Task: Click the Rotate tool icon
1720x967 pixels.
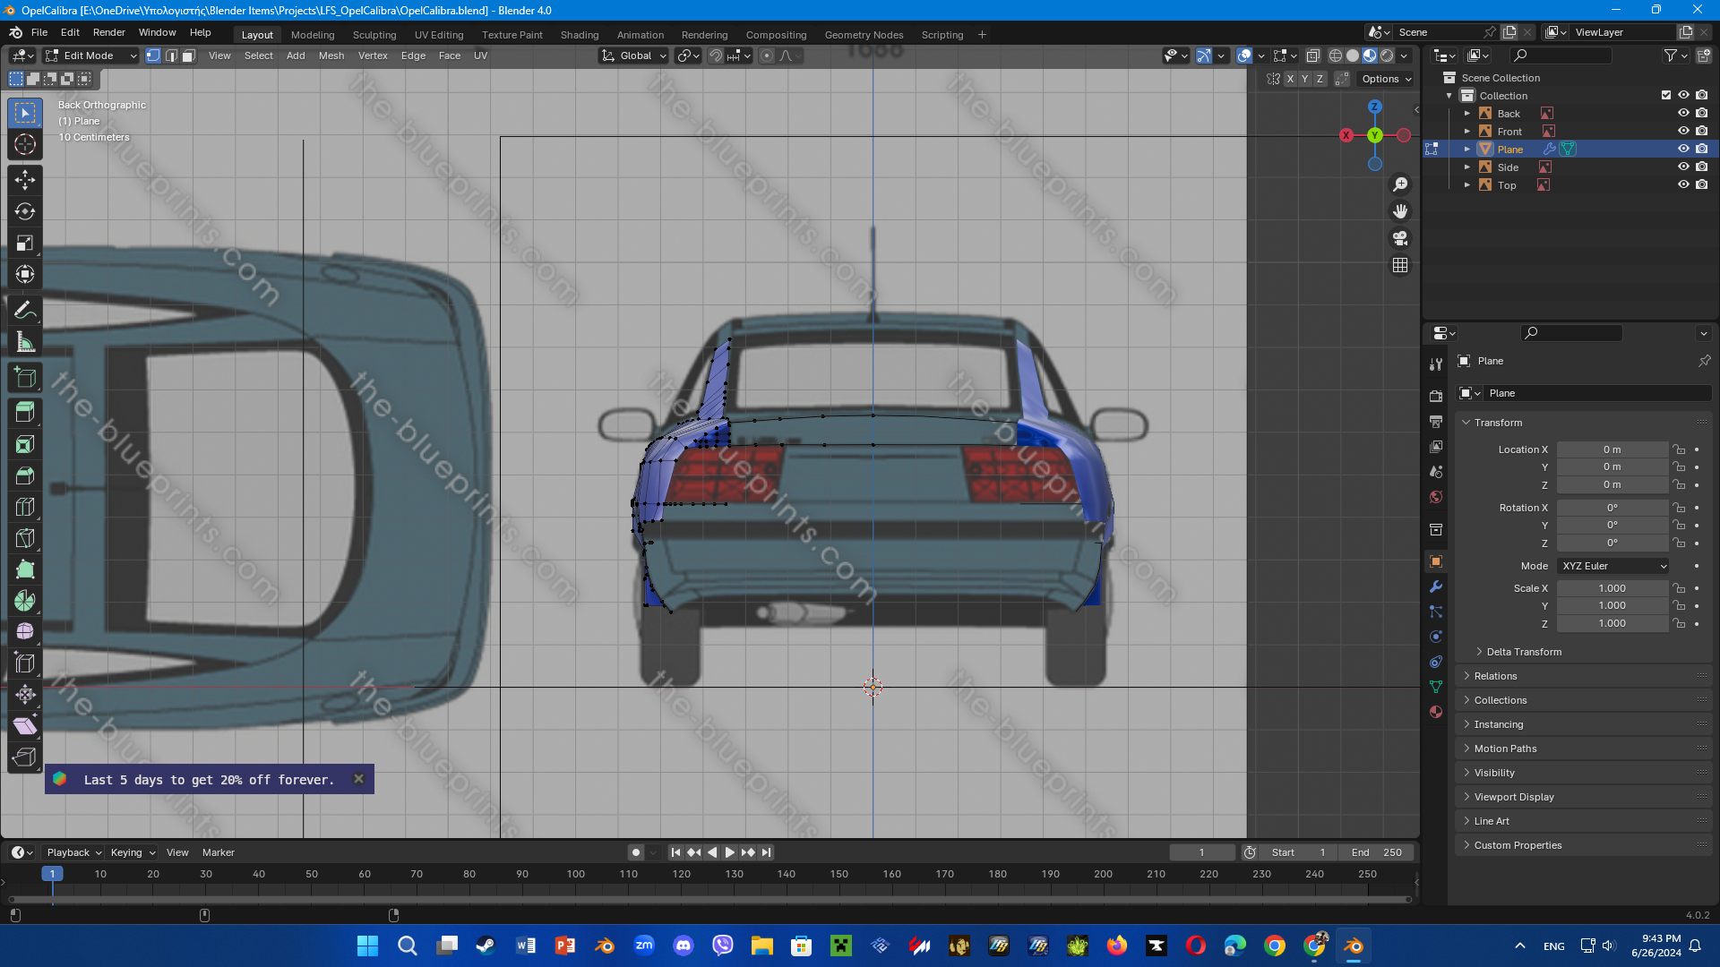Action: coord(24,211)
